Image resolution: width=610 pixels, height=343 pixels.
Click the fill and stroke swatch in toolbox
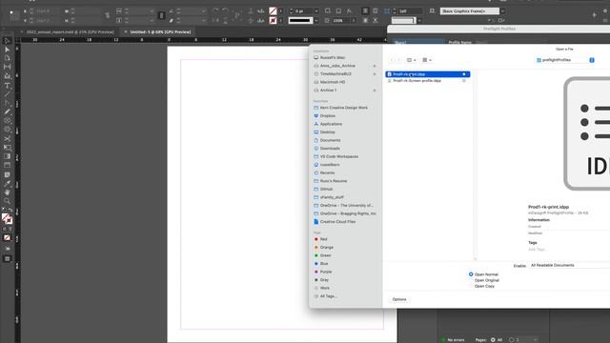[7, 219]
